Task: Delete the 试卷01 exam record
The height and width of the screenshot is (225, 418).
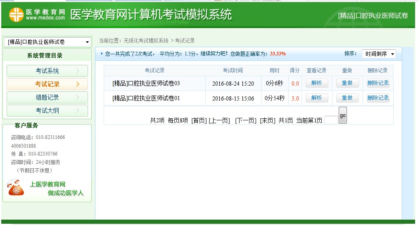Action: click(378, 98)
